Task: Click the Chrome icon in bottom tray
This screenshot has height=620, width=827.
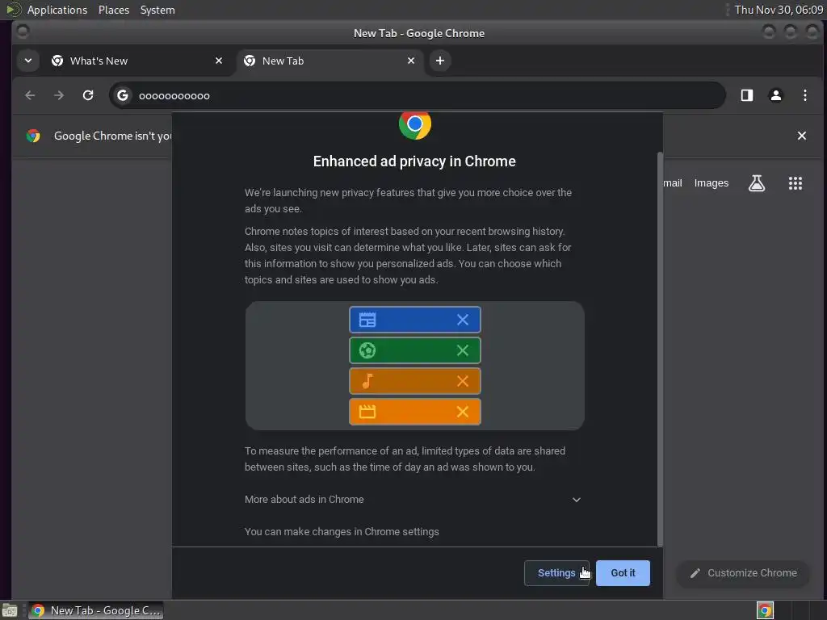Action: tap(765, 610)
